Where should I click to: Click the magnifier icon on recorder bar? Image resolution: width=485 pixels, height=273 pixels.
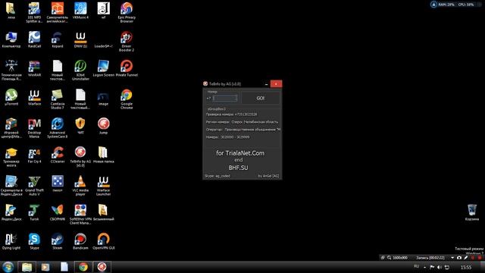point(389,258)
